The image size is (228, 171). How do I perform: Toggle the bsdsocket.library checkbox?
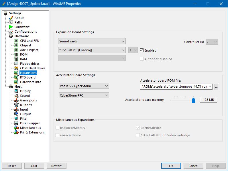(x=58, y=128)
